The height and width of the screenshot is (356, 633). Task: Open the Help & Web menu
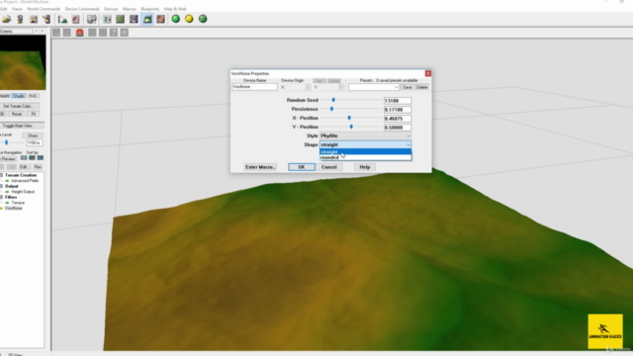[x=175, y=9]
